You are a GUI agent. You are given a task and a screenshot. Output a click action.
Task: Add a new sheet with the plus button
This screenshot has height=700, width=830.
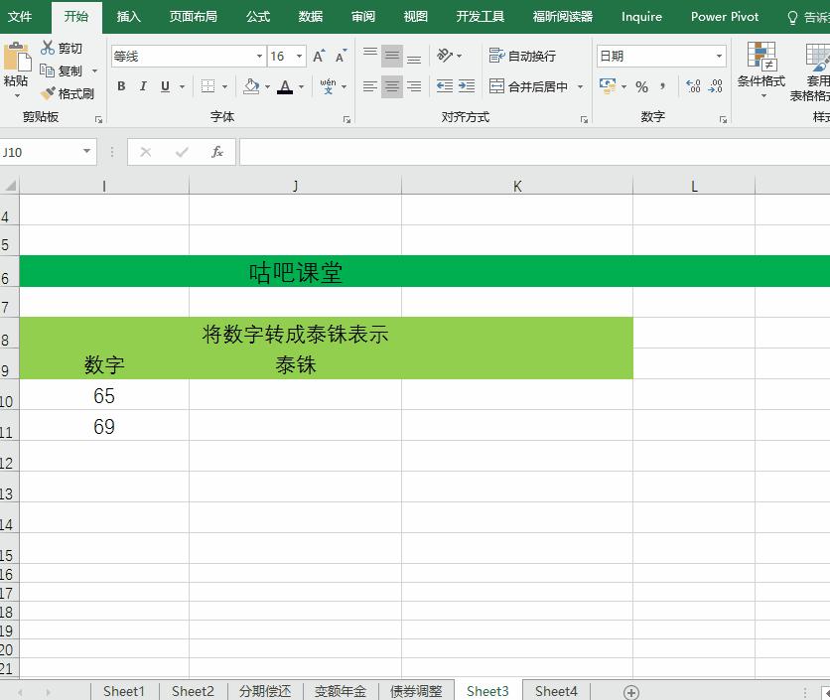pos(629,691)
